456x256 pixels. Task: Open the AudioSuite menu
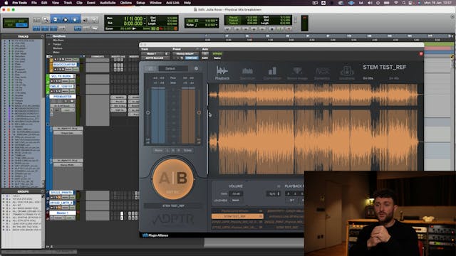click(108, 3)
